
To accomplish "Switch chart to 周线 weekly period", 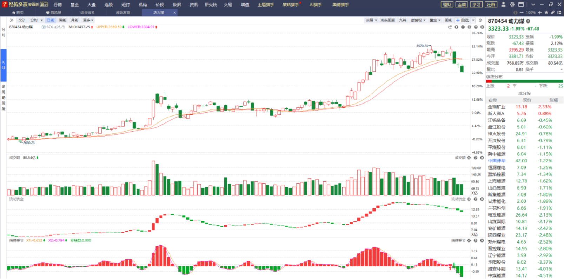I will (x=62, y=20).
